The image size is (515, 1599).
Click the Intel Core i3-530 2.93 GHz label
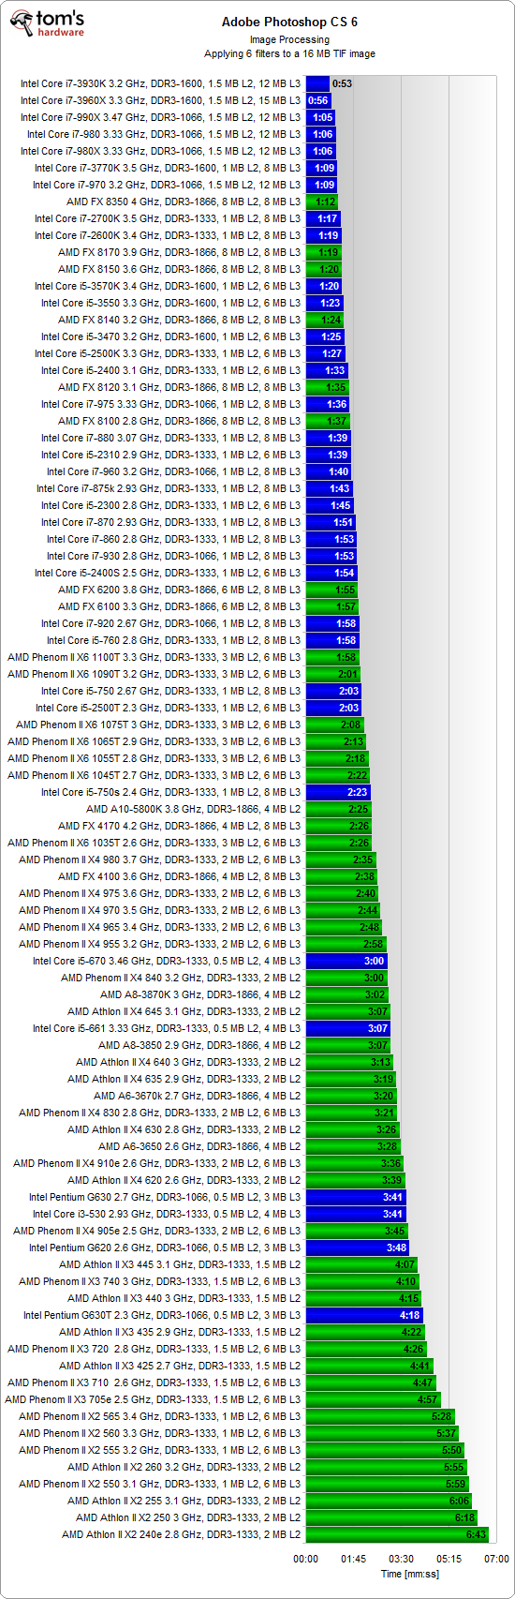(167, 1214)
